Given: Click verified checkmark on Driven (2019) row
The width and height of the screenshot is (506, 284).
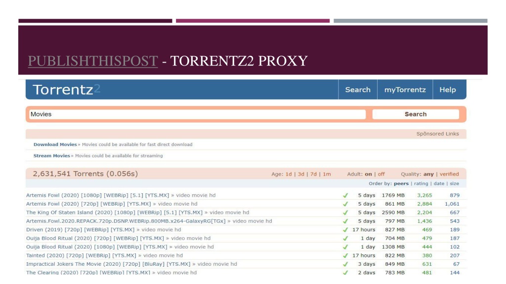Looking at the screenshot, I should 345,230.
